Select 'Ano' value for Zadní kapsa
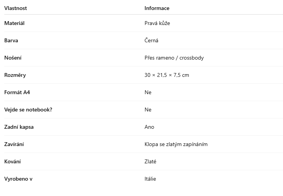The image size is (283, 196). (x=149, y=127)
